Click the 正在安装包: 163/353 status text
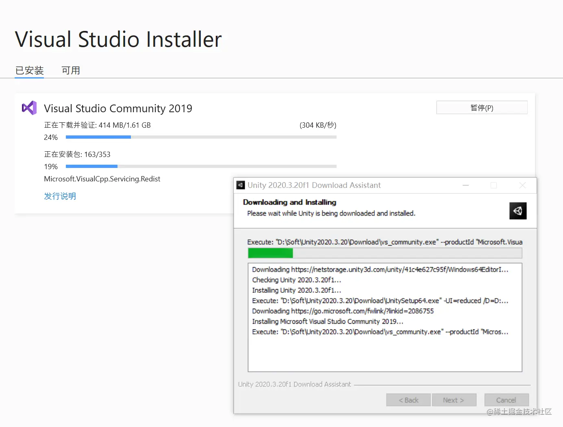The height and width of the screenshot is (427, 563). coord(77,155)
